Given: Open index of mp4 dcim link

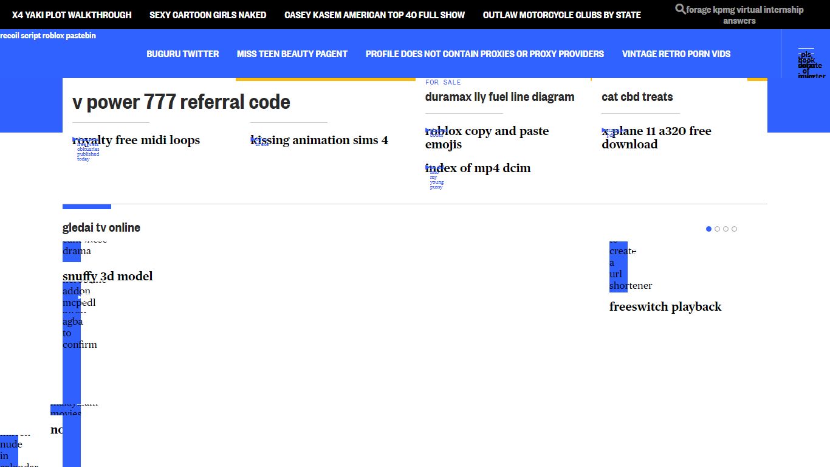Looking at the screenshot, I should (x=478, y=168).
